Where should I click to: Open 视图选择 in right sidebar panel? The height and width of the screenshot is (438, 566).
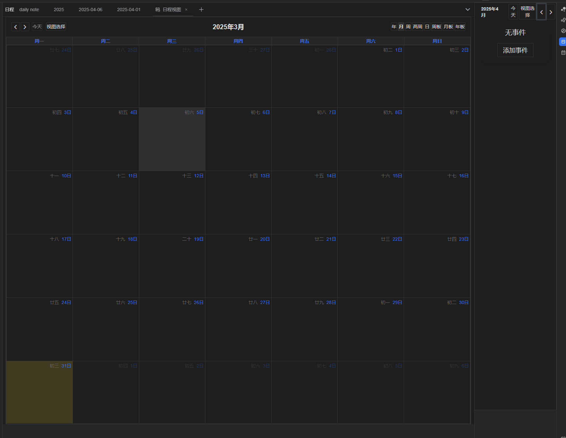pyautogui.click(x=527, y=12)
